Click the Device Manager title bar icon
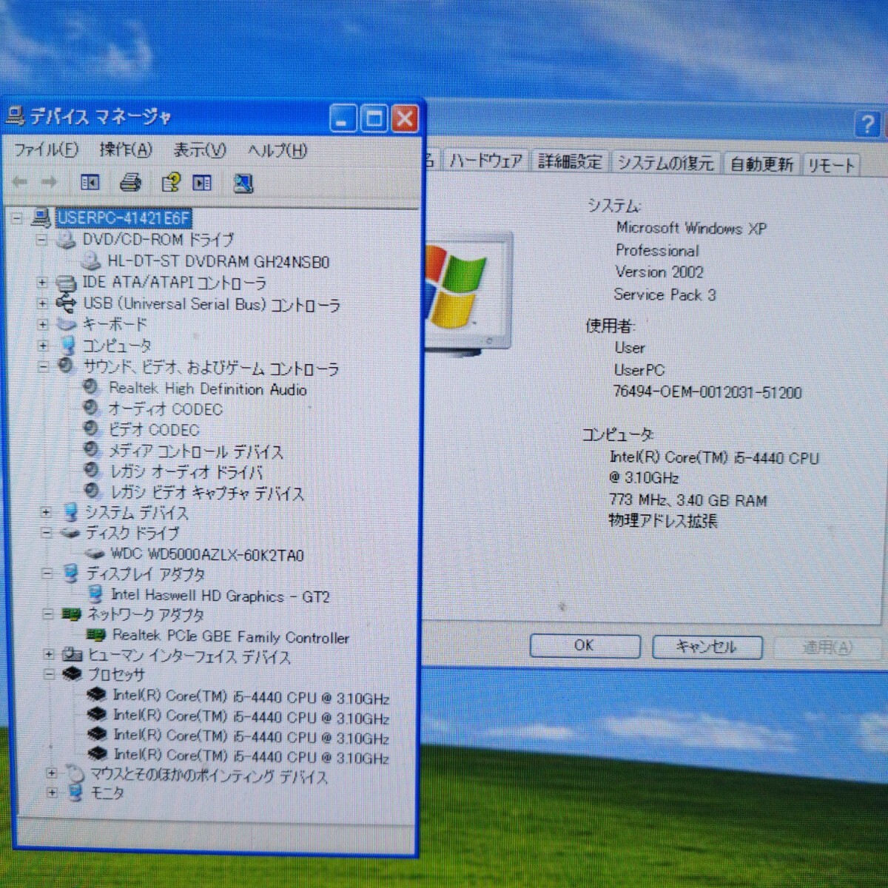 pos(16,115)
